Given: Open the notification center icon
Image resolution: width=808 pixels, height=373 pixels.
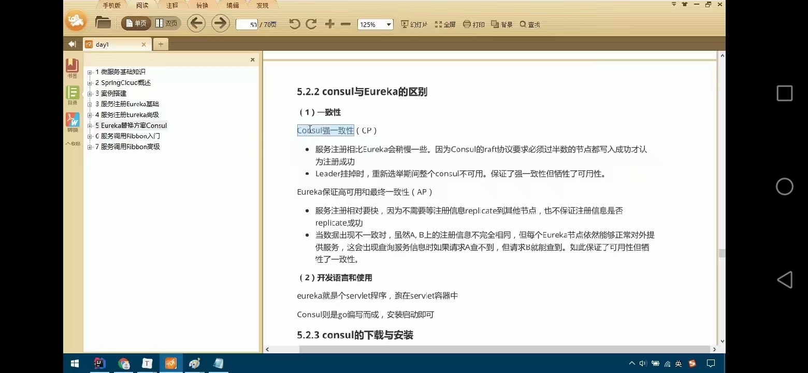Looking at the screenshot, I should click(x=711, y=364).
